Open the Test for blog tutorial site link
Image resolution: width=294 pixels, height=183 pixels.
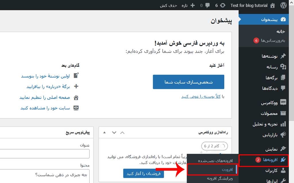[x=249, y=5]
